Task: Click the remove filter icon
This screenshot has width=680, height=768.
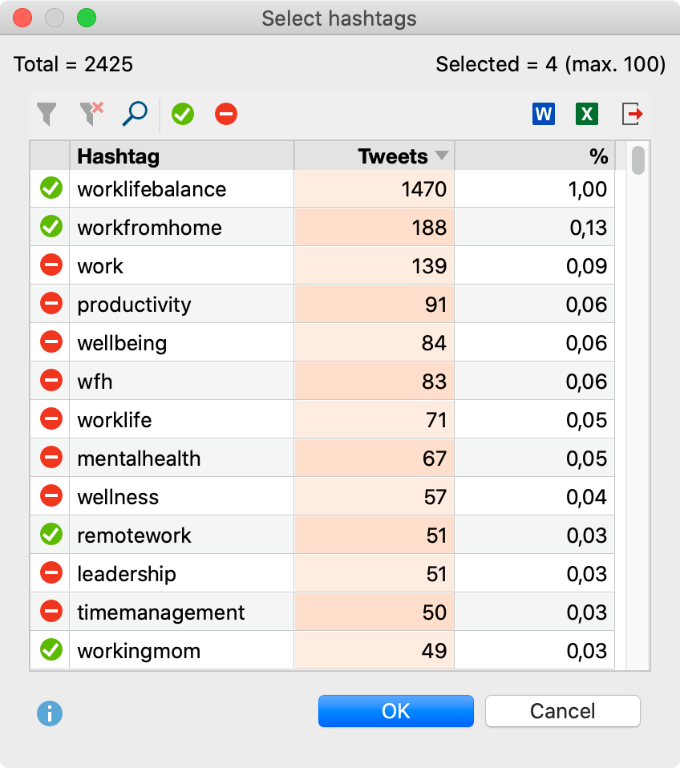Action: point(91,115)
